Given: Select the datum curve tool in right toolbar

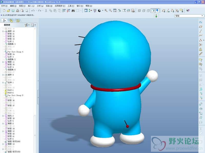Looking at the screenshot, I should 201,36.
